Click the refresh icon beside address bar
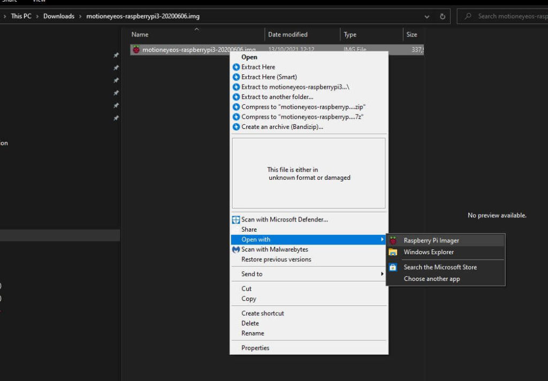The image size is (548, 381). point(443,16)
